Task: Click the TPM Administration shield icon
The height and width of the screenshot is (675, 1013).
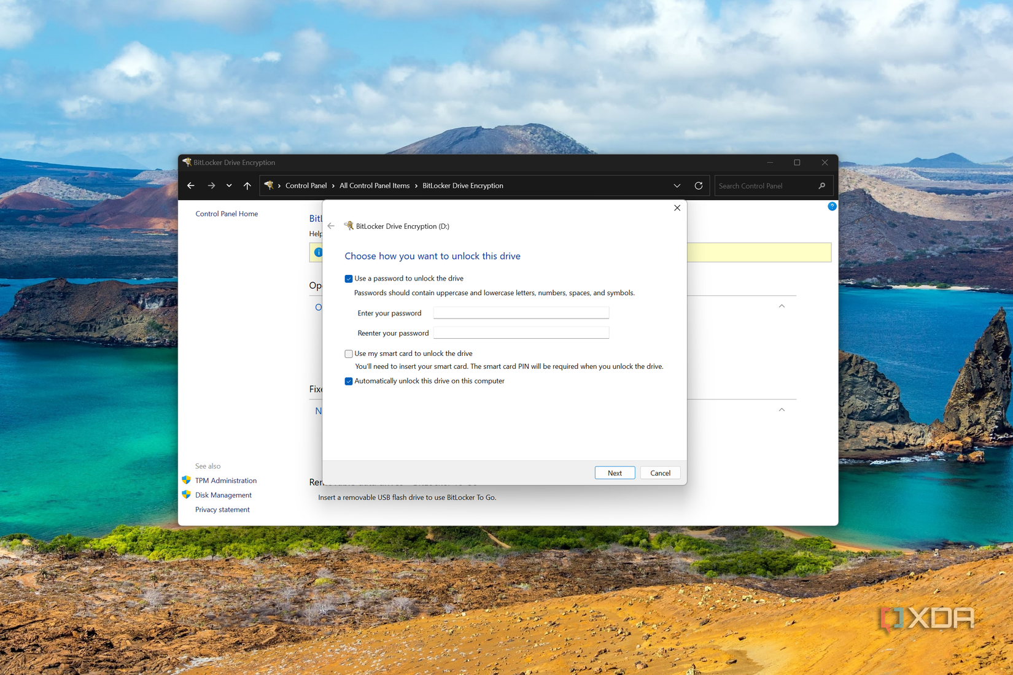Action: click(187, 480)
